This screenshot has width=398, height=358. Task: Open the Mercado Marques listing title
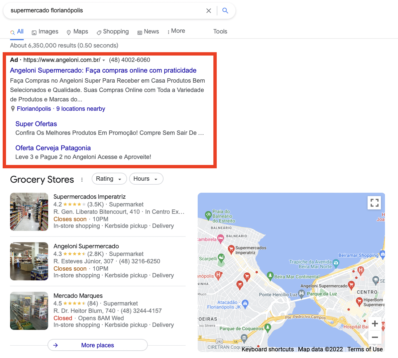click(x=78, y=296)
